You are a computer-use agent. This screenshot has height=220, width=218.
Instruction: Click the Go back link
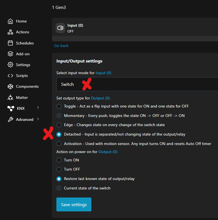pos(61,46)
